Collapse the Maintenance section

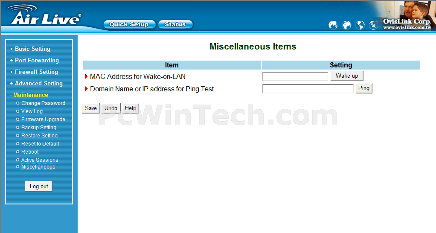point(29,95)
